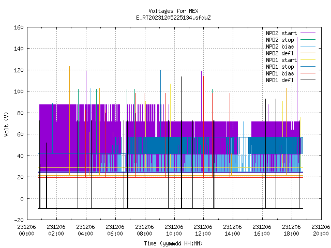Click the NPD1 stop legend text
The height and width of the screenshot is (248, 331).
280,67
